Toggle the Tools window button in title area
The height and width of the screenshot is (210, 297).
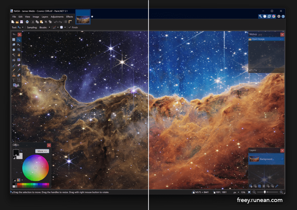coord(260,16)
